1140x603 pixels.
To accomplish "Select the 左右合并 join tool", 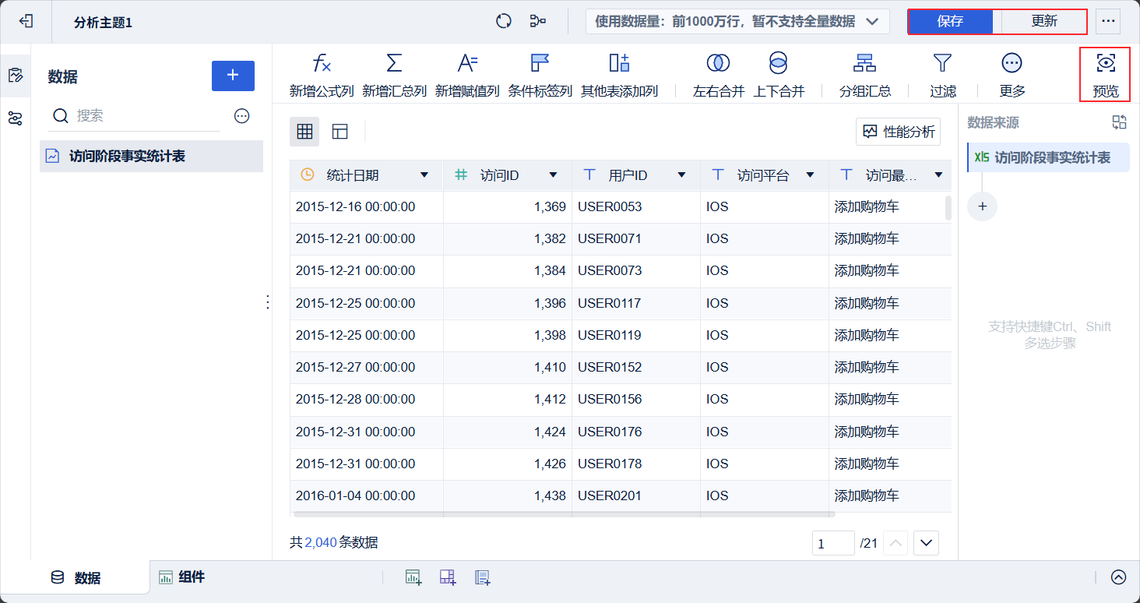I will point(718,64).
